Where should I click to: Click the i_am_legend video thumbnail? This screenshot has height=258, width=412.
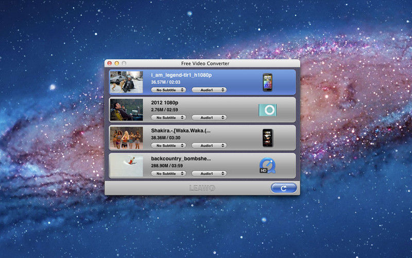126,82
